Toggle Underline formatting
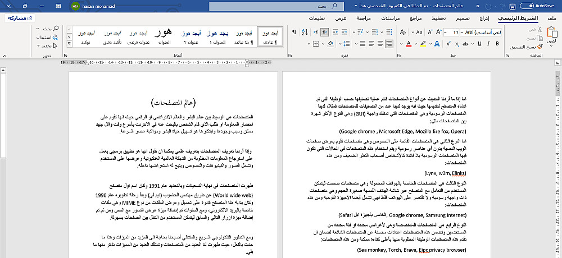 [x=479, y=44]
